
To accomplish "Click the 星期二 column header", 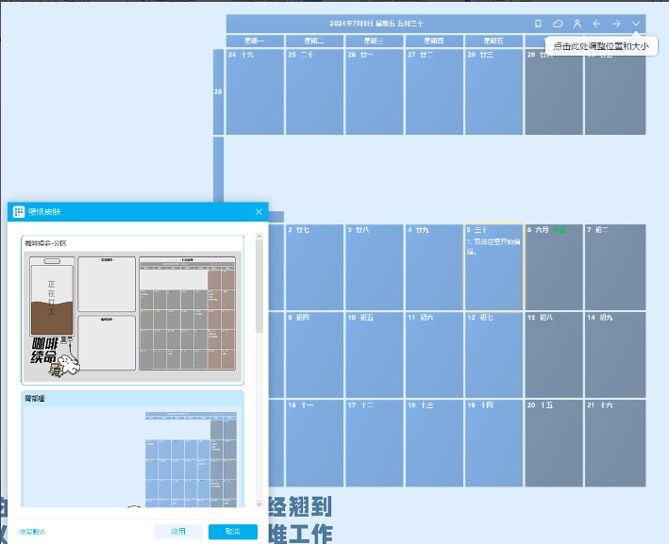I will (314, 41).
